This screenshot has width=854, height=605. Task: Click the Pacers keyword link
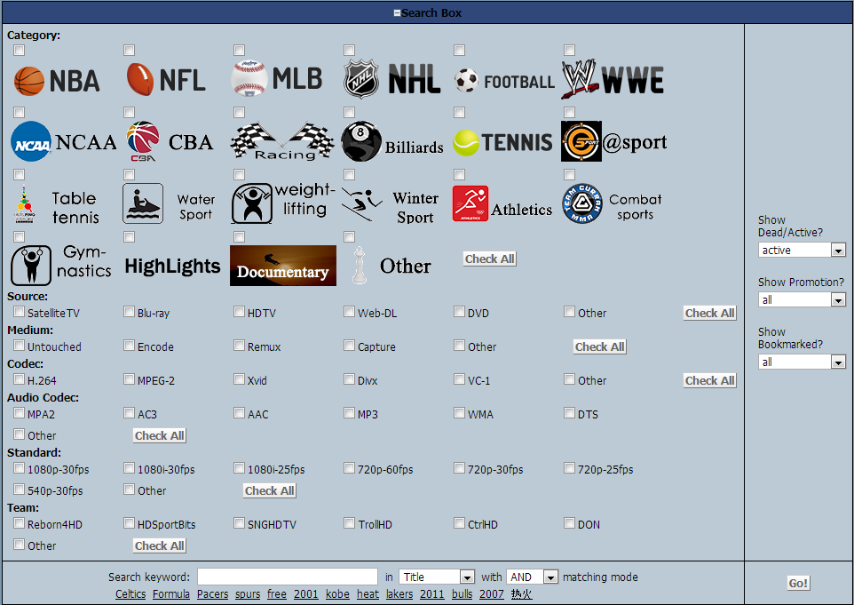[x=212, y=594]
